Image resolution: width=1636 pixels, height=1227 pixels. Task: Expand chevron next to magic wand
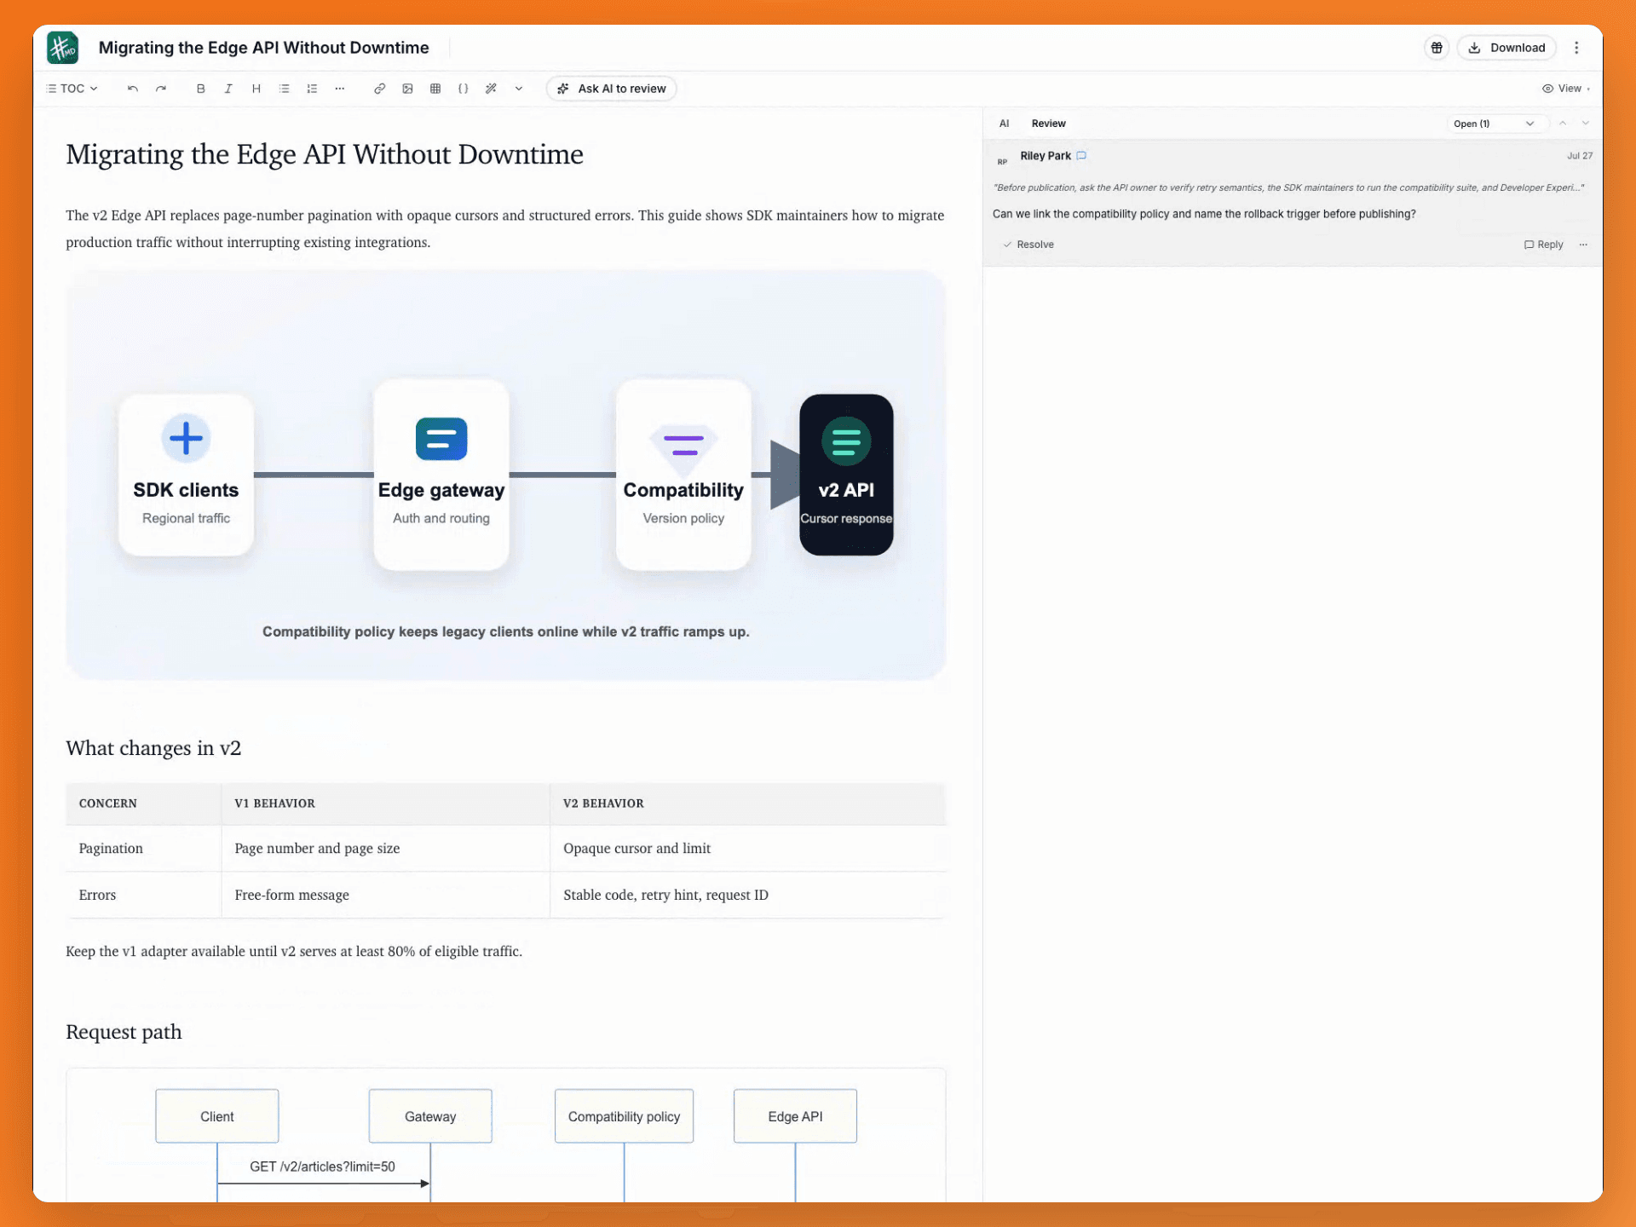[519, 89]
